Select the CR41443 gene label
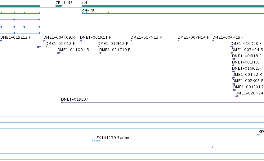The image size is (264, 161). [x=64, y=3]
